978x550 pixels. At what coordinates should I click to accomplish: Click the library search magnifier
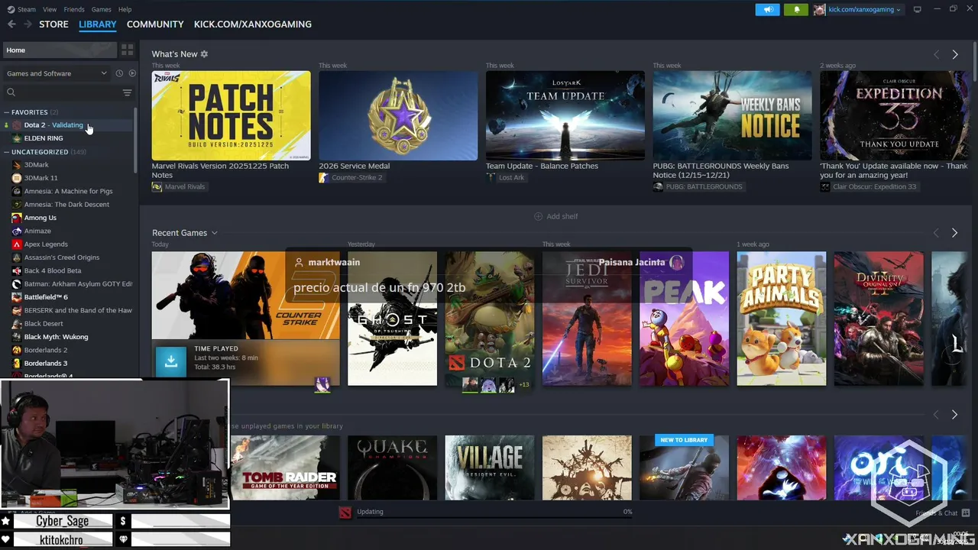click(x=11, y=92)
